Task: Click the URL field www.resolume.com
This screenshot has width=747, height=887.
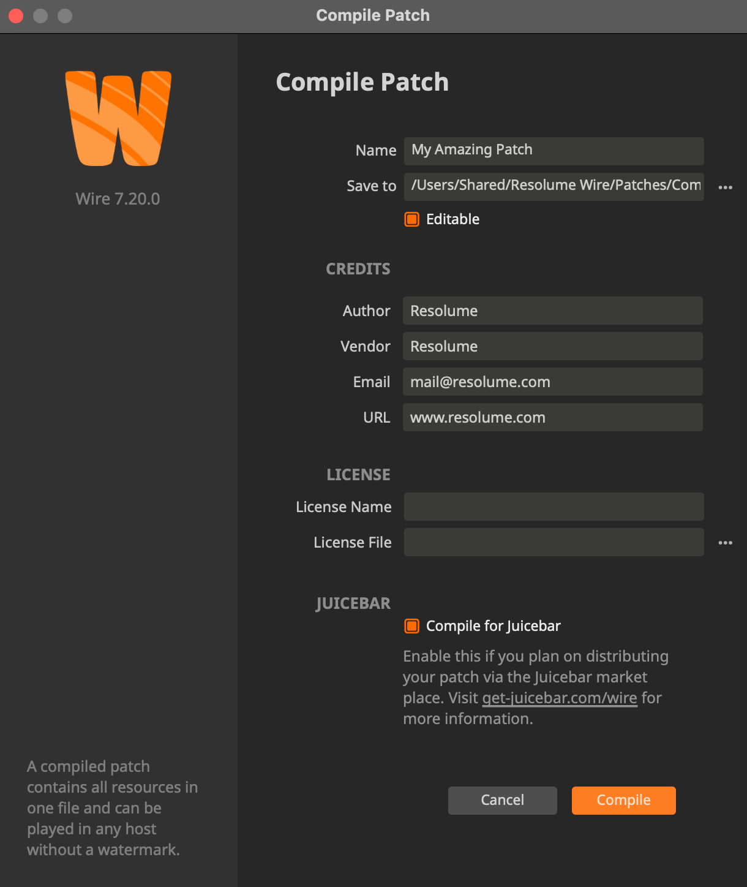Action: click(553, 417)
